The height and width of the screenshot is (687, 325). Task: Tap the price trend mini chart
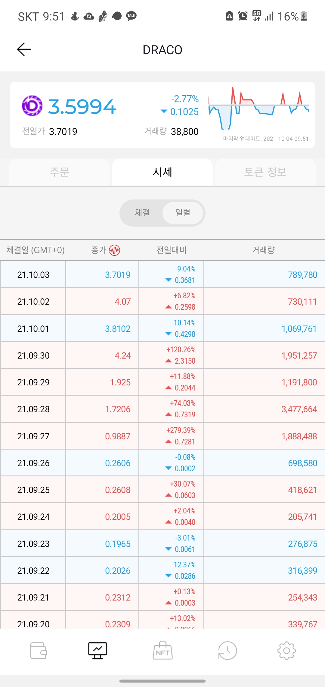pyautogui.click(x=259, y=108)
